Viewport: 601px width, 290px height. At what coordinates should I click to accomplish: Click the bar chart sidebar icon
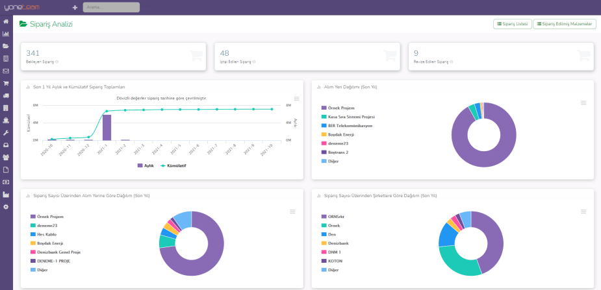[6, 34]
